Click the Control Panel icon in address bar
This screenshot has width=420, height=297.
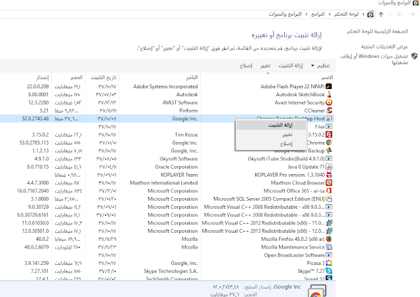370,14
